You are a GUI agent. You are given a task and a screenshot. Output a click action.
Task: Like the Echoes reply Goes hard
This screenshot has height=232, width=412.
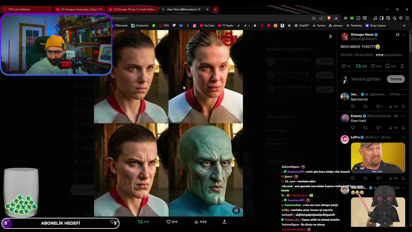click(379, 128)
